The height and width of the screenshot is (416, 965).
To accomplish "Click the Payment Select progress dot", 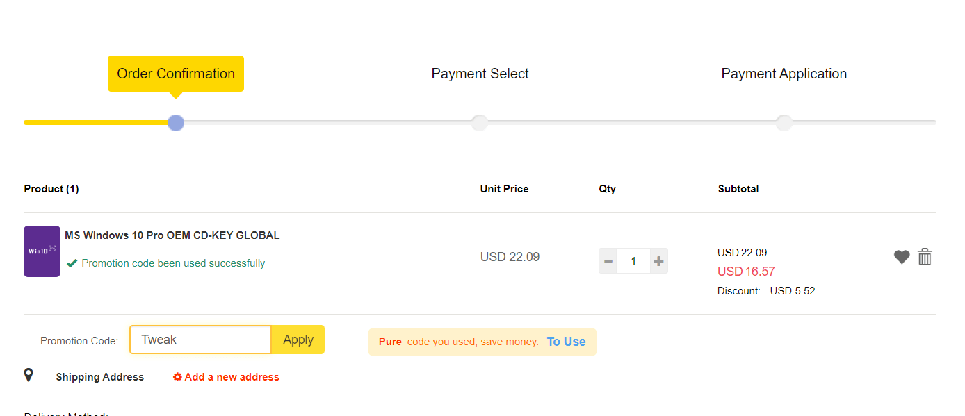I will [480, 123].
